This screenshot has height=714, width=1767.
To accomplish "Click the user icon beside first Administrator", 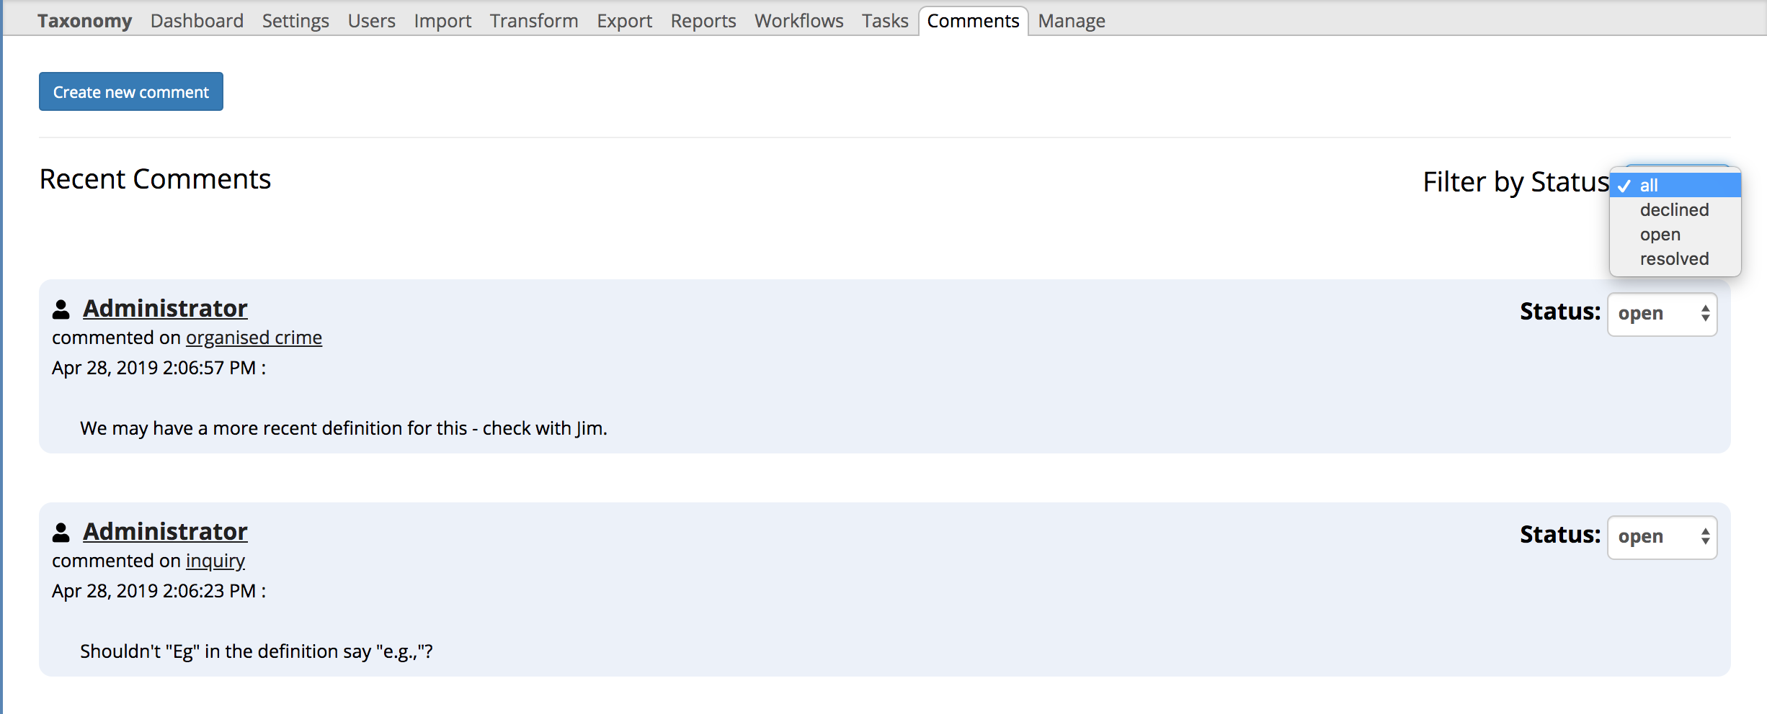I will pyautogui.click(x=61, y=309).
